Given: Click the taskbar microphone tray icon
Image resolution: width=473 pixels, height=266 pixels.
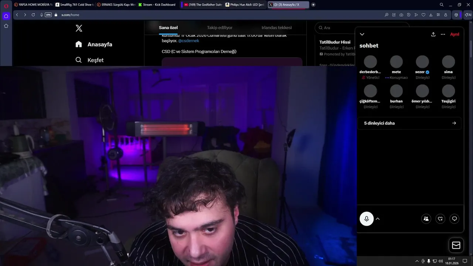Looking at the screenshot, I should coord(429,261).
